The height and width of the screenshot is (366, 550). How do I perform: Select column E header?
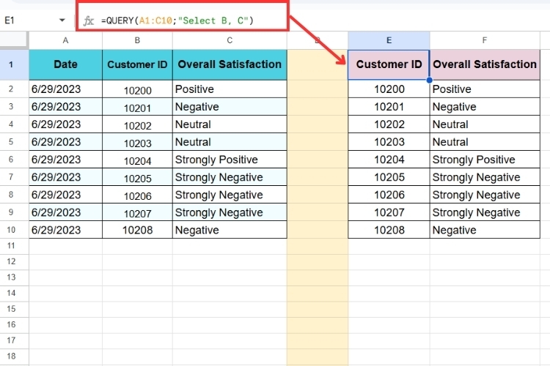click(389, 40)
